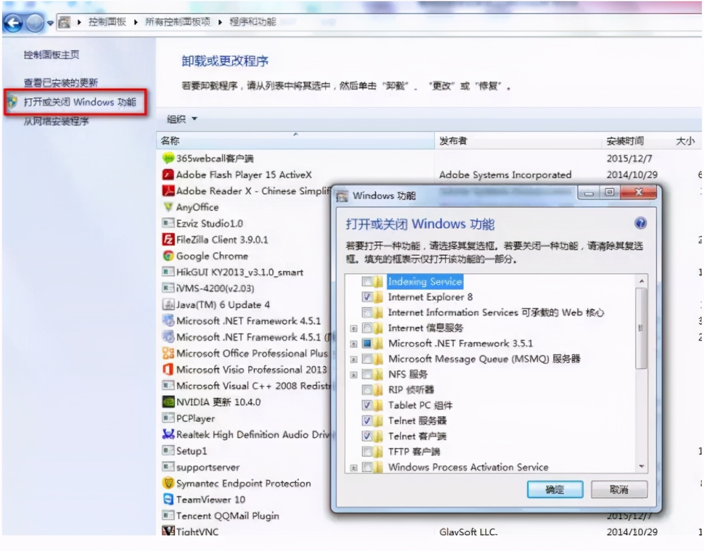Click Tencent QQMail Plugin icon
Viewport: 704px width, 551px height.
168,515
